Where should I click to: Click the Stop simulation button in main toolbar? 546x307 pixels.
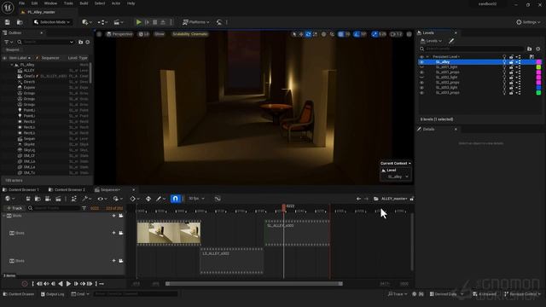click(x=155, y=22)
